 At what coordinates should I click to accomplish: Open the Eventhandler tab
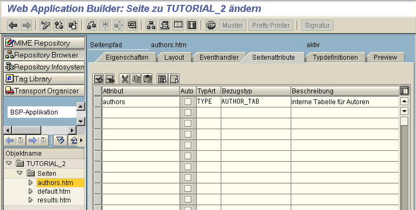(219, 58)
